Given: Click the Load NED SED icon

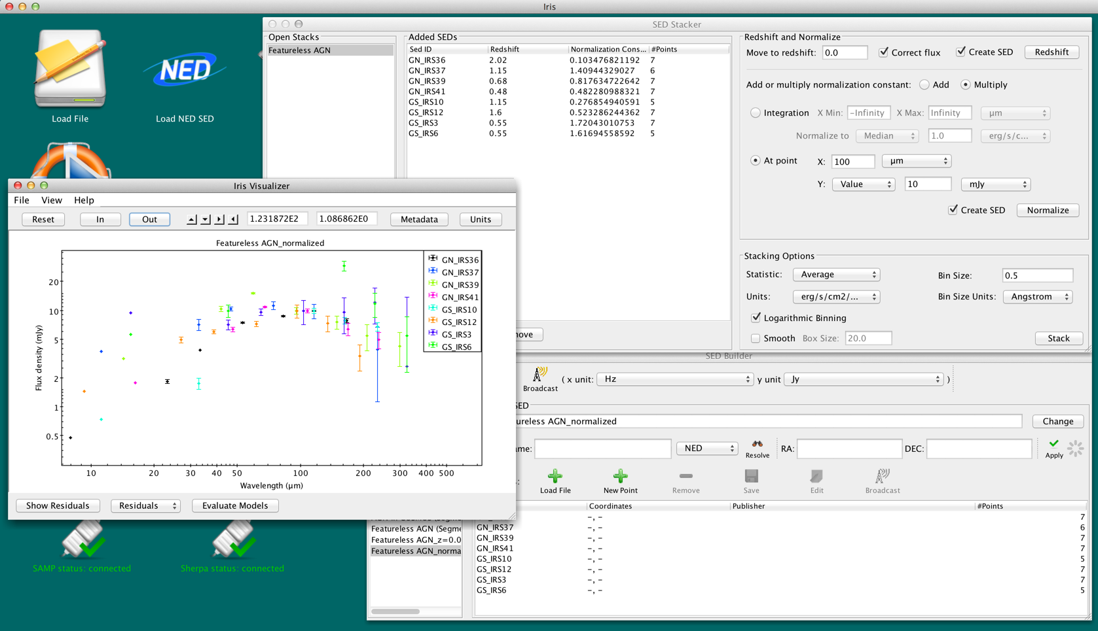Looking at the screenshot, I should [185, 70].
